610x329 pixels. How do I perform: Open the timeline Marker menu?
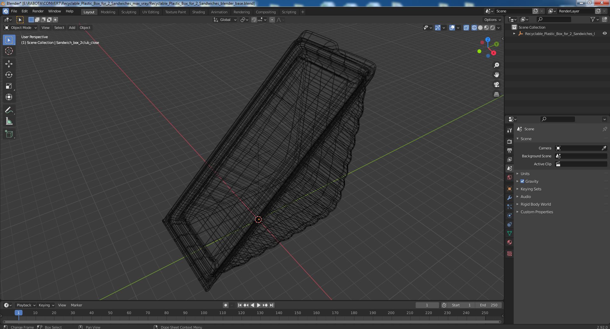pyautogui.click(x=76, y=305)
